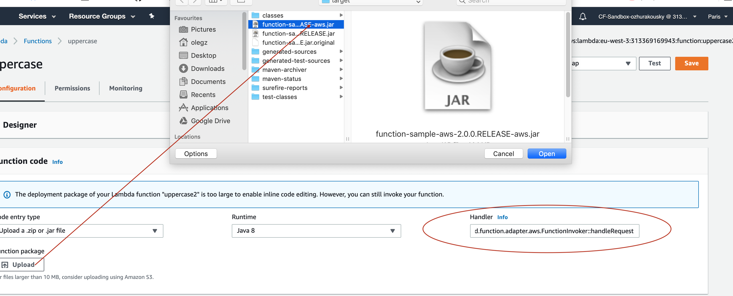Open the generated-sources folder

click(288, 52)
